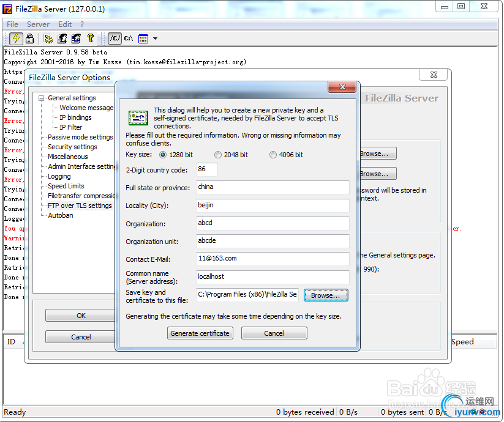Click the padlock lock-server toolbar icon
The height and width of the screenshot is (422, 504).
point(29,39)
